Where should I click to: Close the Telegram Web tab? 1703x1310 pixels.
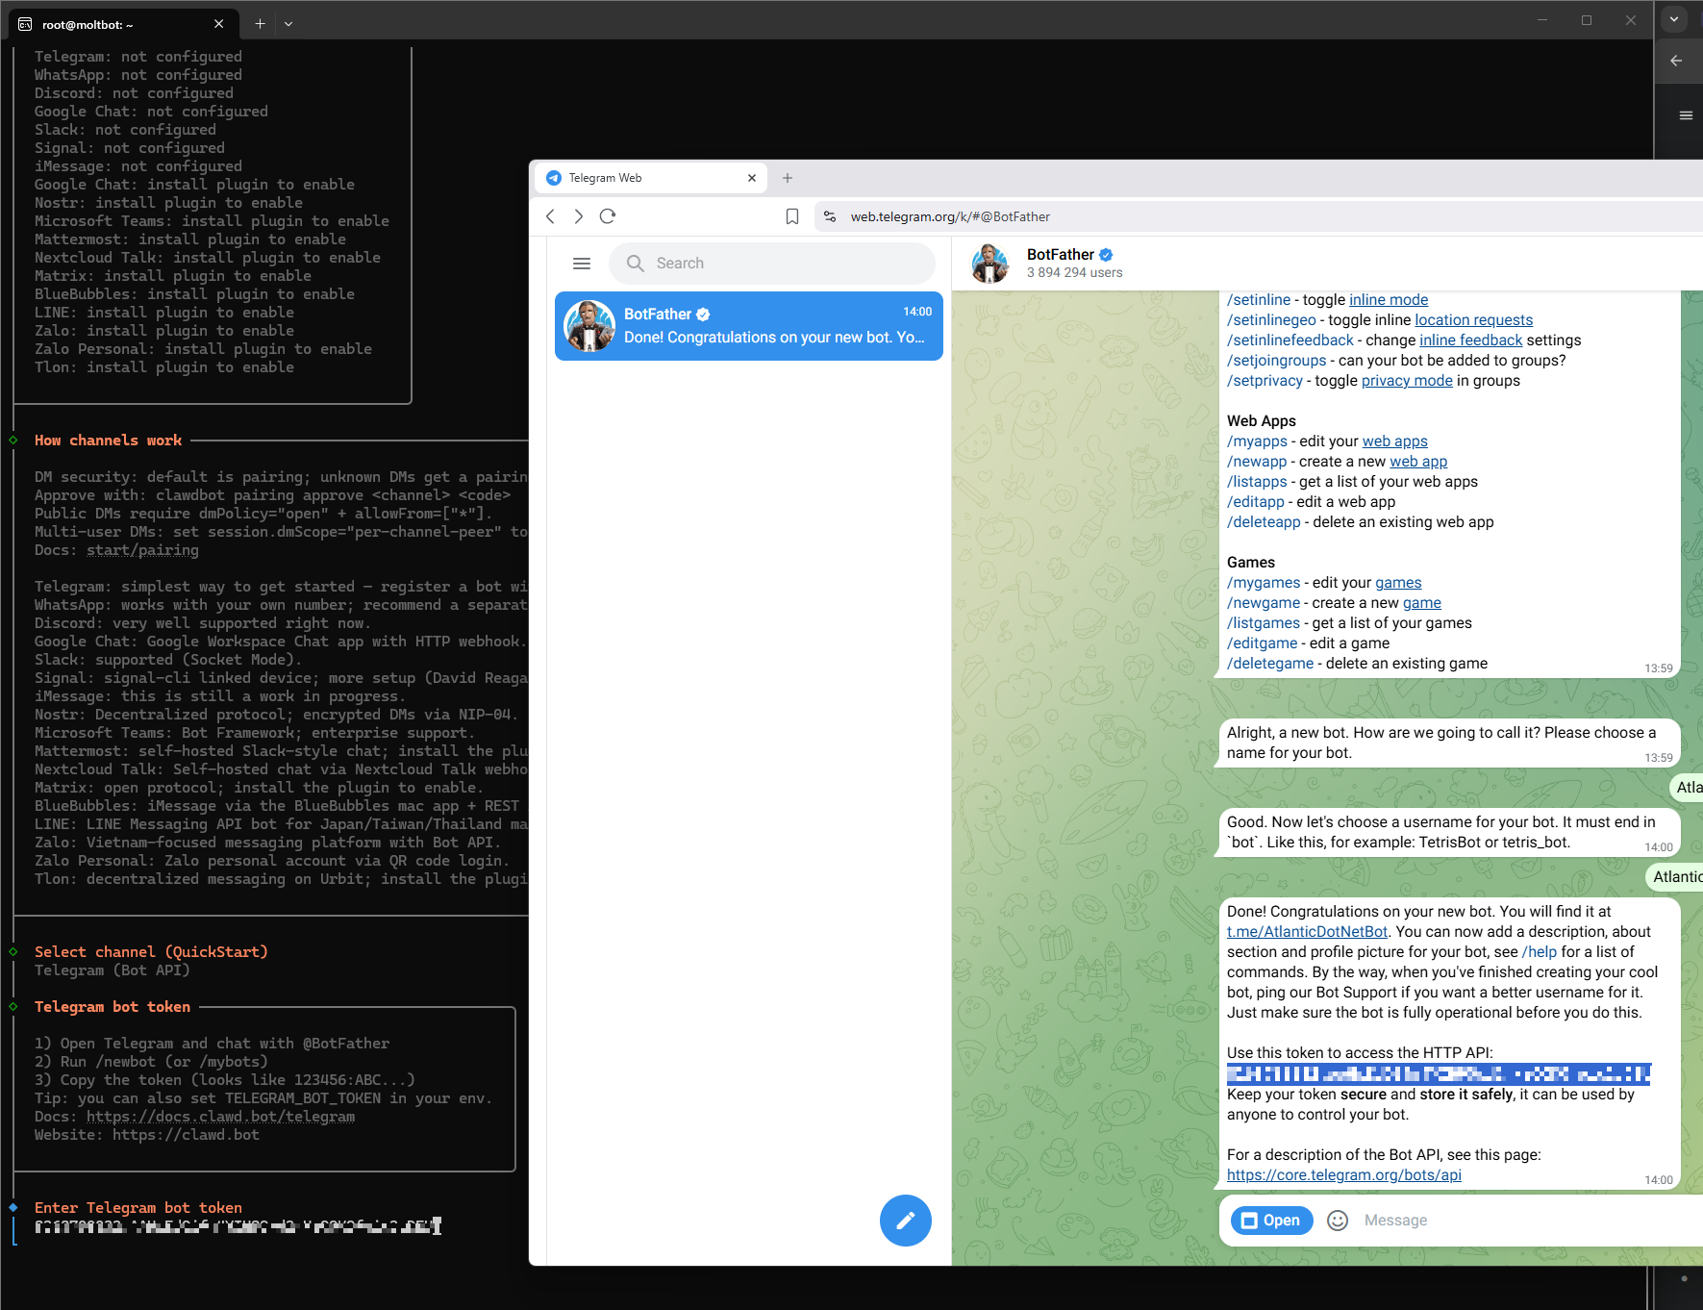pyautogui.click(x=752, y=178)
